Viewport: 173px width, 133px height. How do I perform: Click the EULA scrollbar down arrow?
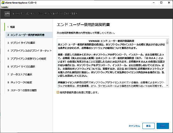167,85
